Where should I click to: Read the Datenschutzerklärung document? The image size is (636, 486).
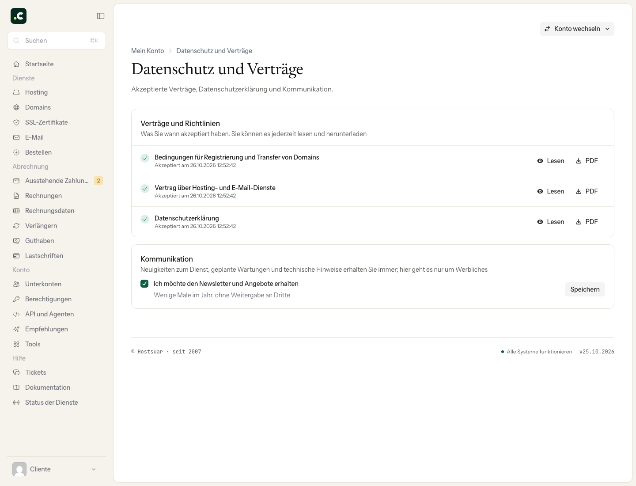coord(551,222)
